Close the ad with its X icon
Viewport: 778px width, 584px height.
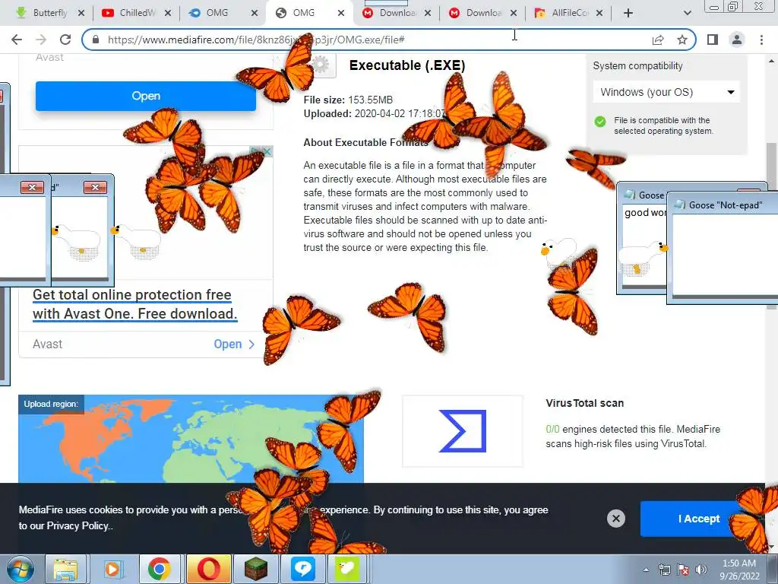pyautogui.click(x=267, y=151)
